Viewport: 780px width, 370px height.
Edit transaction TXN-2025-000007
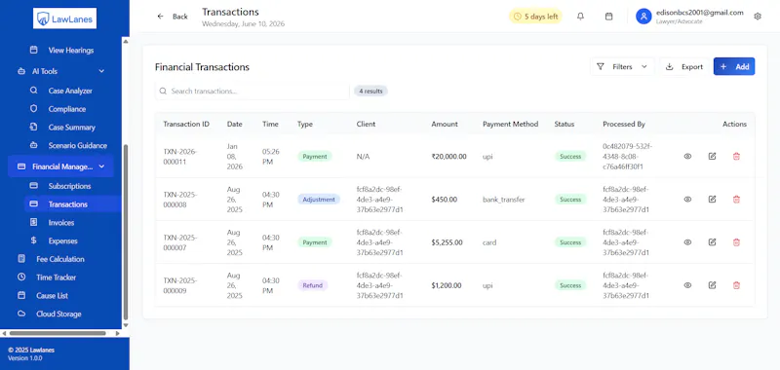click(712, 242)
